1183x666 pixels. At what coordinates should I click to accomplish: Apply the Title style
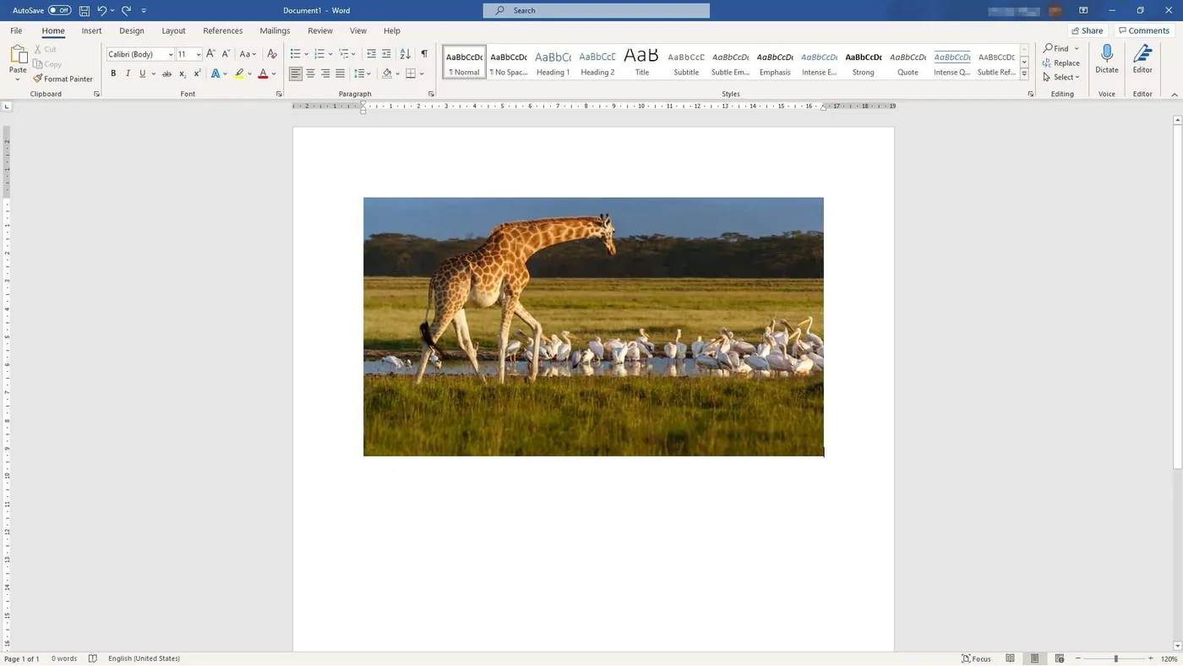coord(641,62)
